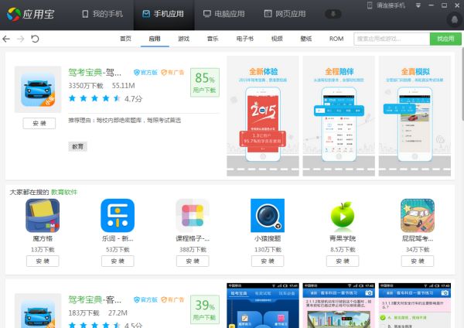Viewport: 464px width, 328px height.
Task: Install 课程格子 app
Action: 193,261
